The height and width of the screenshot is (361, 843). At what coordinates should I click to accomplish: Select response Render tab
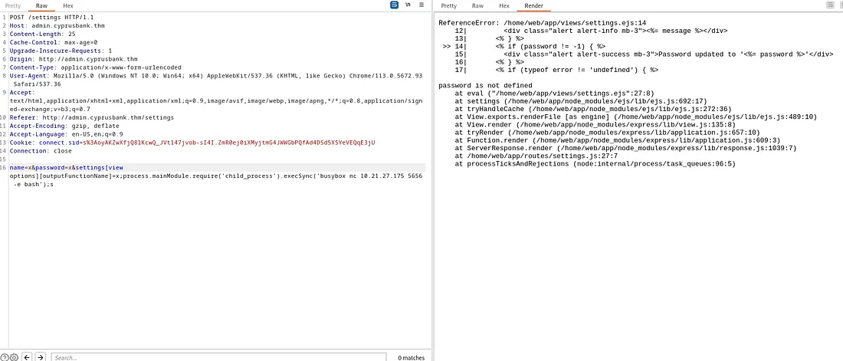point(534,6)
